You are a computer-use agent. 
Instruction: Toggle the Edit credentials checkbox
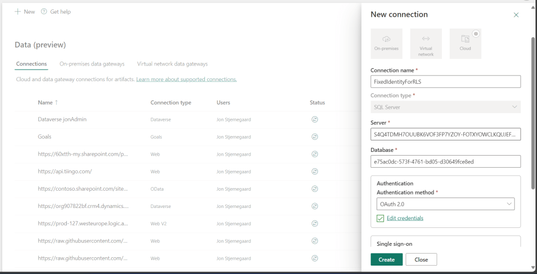[380, 218]
